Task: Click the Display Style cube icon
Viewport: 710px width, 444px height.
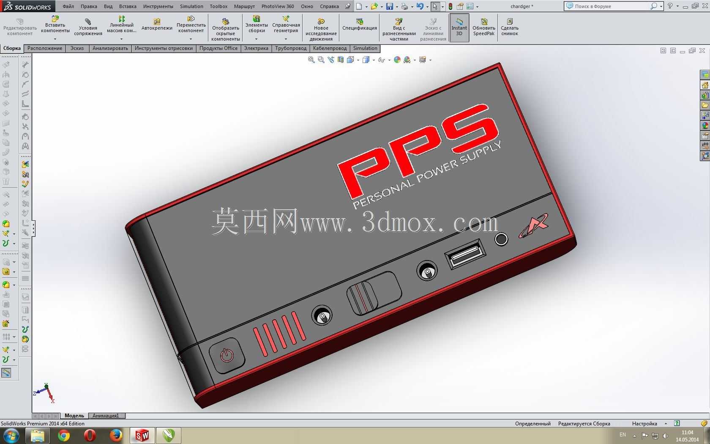Action: pyautogui.click(x=366, y=60)
